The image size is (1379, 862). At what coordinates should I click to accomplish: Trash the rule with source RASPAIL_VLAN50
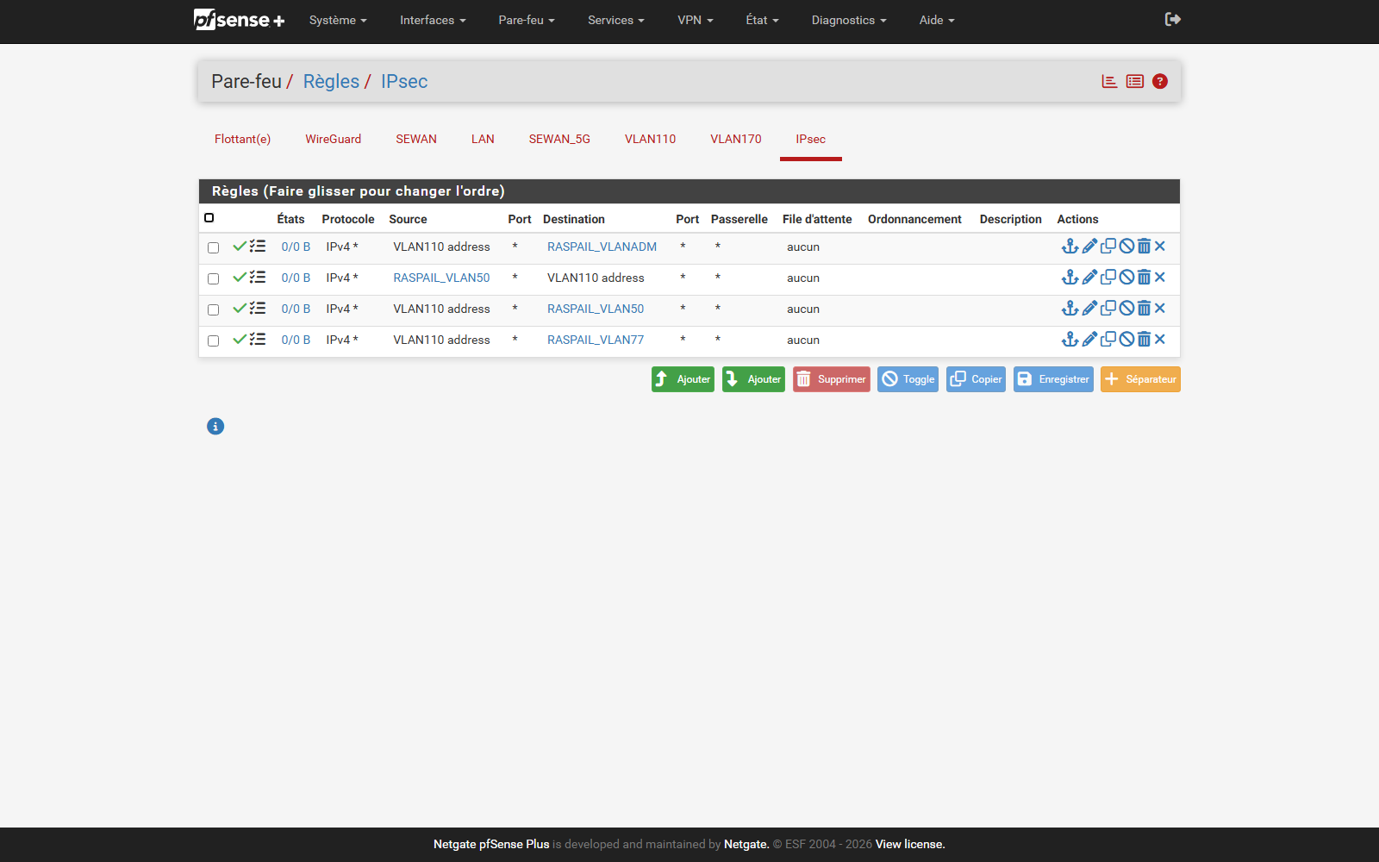[x=1144, y=278]
